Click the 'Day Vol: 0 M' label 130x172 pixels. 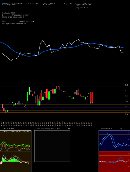tap(82, 8)
